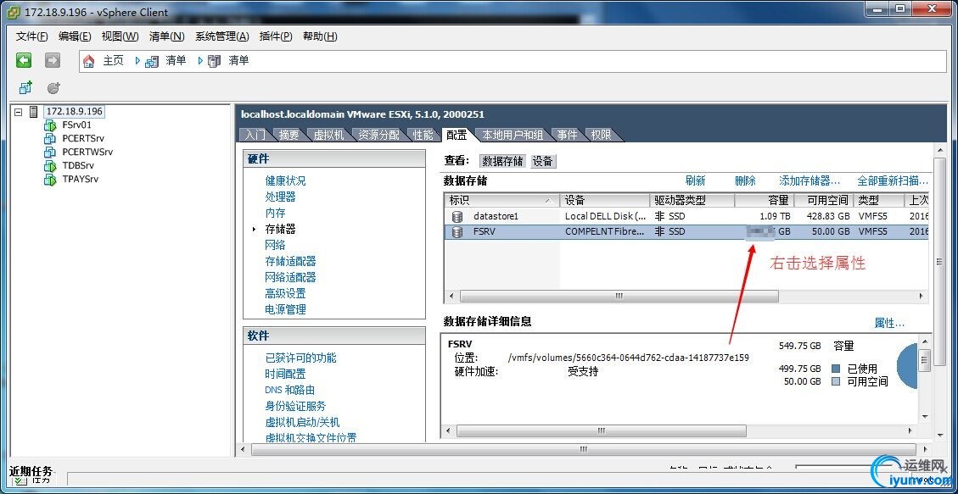This screenshot has width=958, height=494.
Task: Click the datastore table horizontal scrollbar
Action: 619,296
